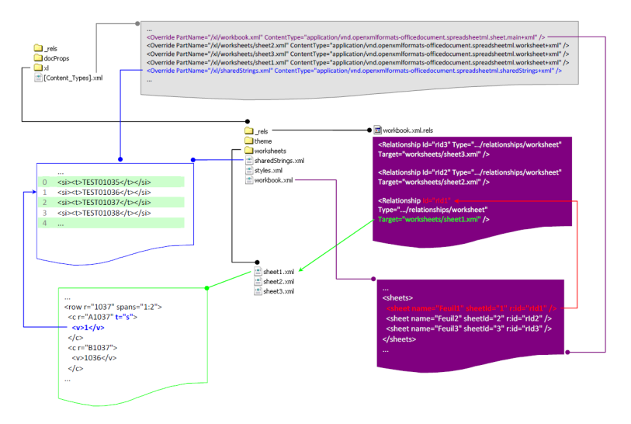Image resolution: width=631 pixels, height=424 pixels.
Task: Select the top-level _rels folder icon
Action: (x=38, y=48)
